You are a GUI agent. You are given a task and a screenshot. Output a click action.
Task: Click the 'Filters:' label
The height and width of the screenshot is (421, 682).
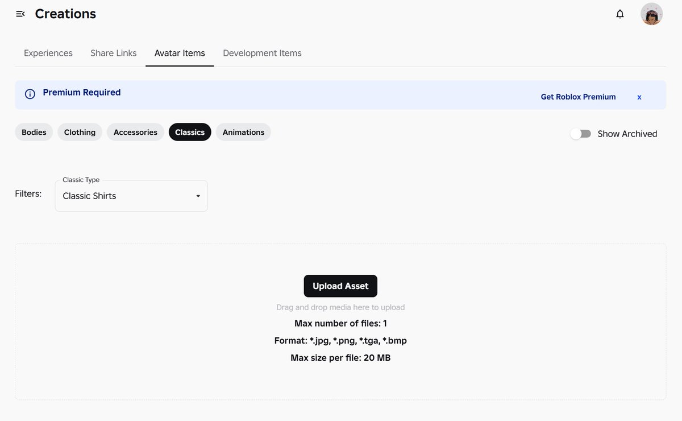(28, 193)
